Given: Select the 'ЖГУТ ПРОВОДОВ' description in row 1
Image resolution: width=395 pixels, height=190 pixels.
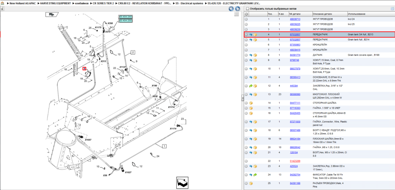Looking at the screenshot, I should (x=323, y=19).
